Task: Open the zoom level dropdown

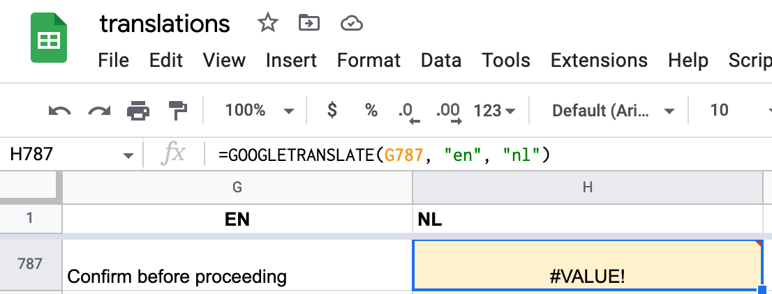Action: point(259,110)
